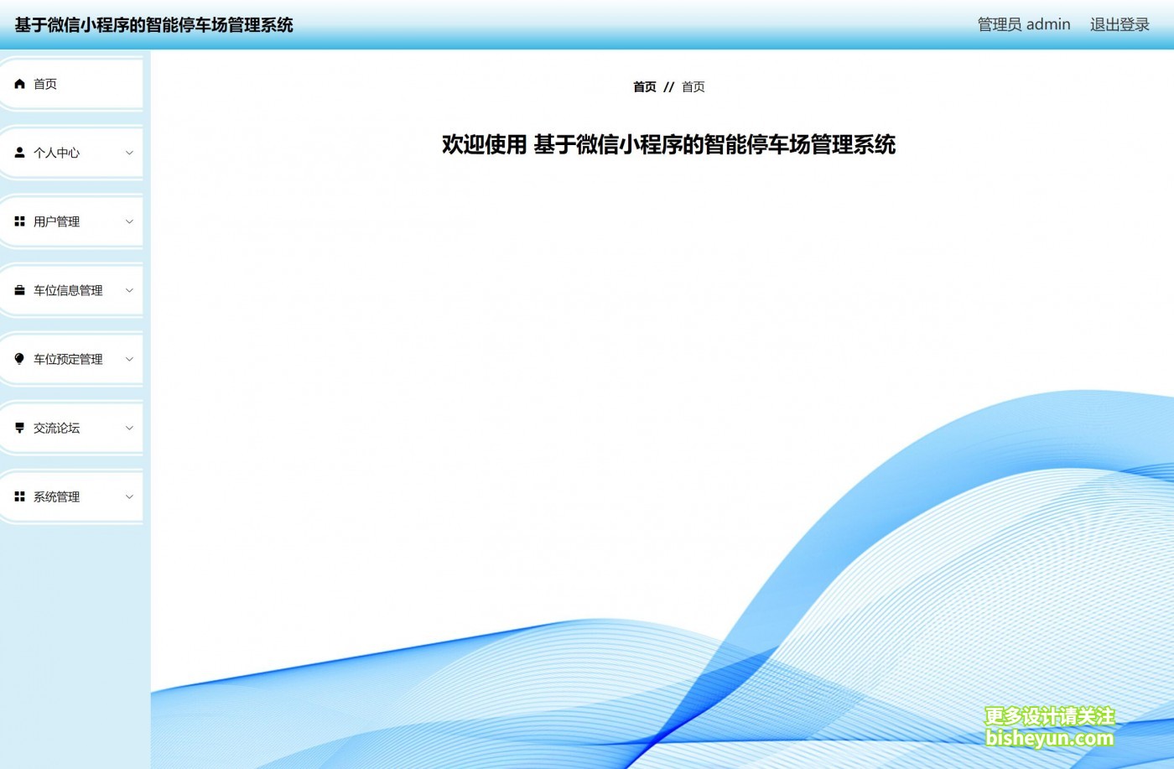Expand the 系统管理 chevron arrow
Viewport: 1174px width, 769px height.
coord(129,496)
